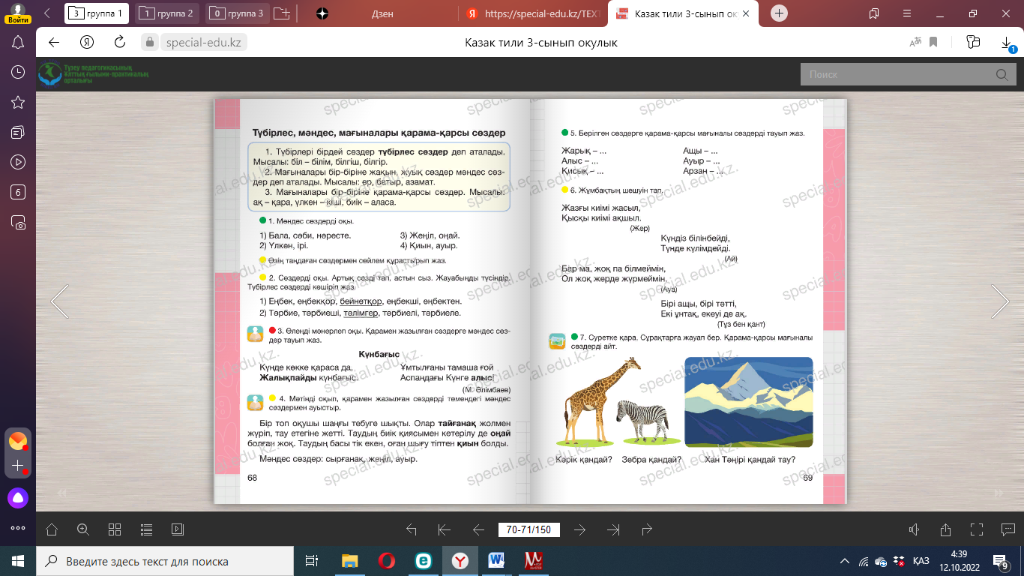Open the downloads panel
Screen dimensions: 1024x576
1007,43
